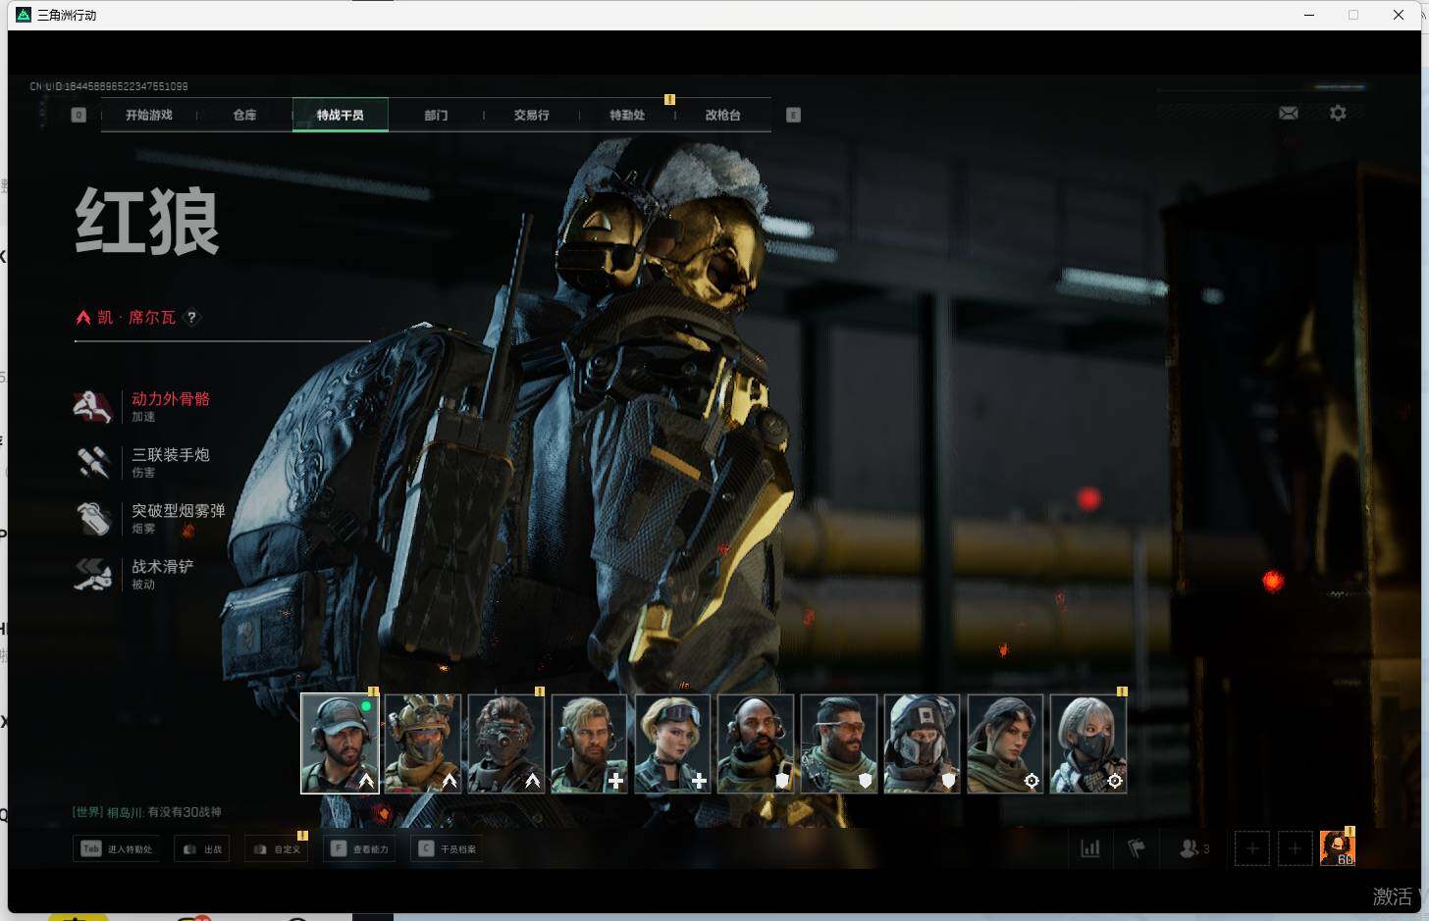
Task: Switch to the 部门 tab
Action: tap(437, 115)
